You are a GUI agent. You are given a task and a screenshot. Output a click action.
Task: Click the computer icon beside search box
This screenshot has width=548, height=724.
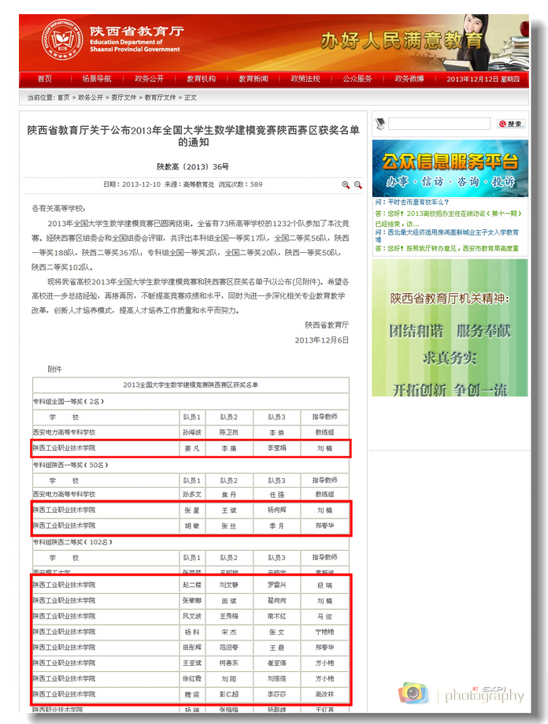pyautogui.click(x=380, y=124)
